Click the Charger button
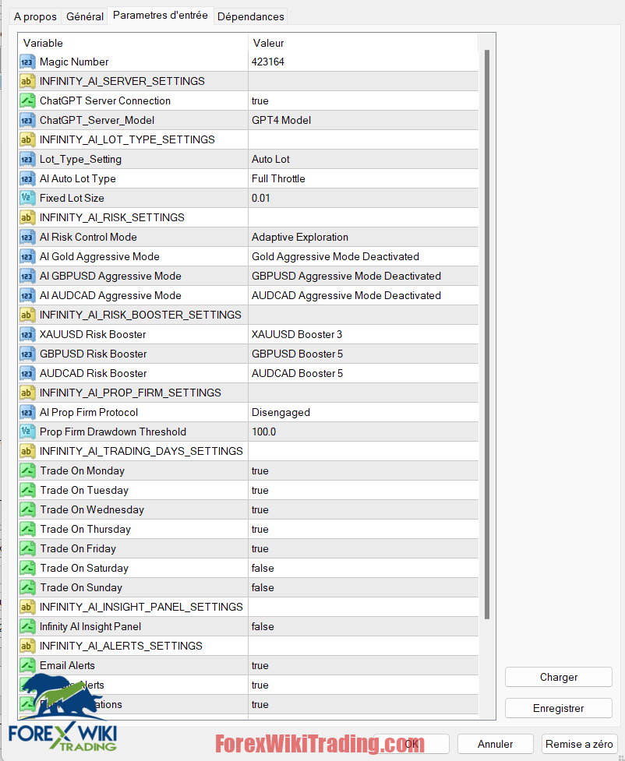The width and height of the screenshot is (625, 761). coord(559,677)
